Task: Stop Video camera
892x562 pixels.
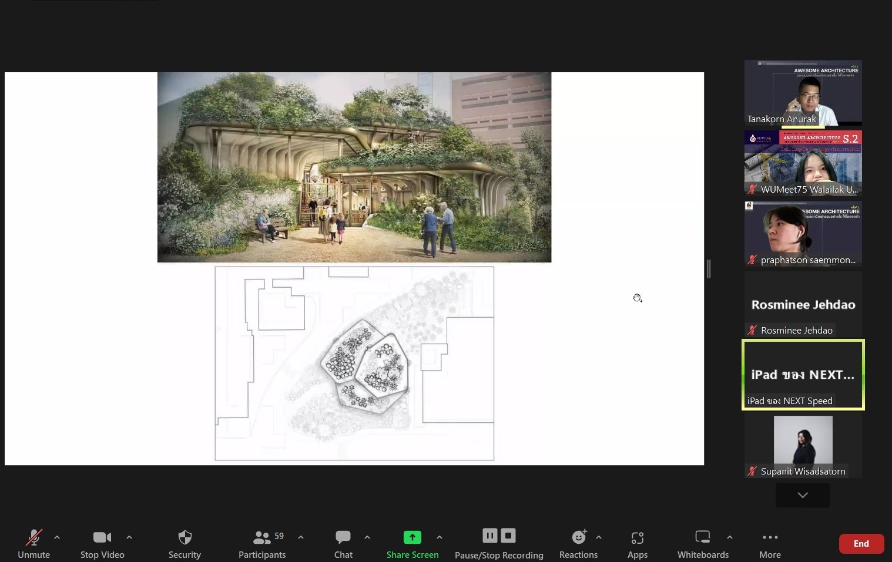Action: point(102,544)
